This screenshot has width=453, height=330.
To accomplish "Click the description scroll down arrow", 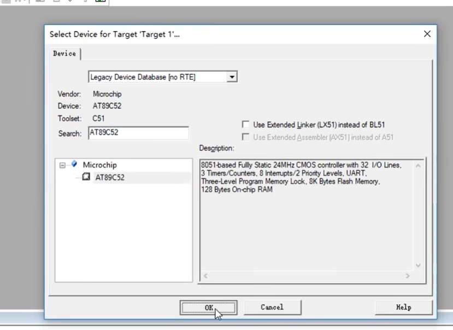I will coord(418,266).
